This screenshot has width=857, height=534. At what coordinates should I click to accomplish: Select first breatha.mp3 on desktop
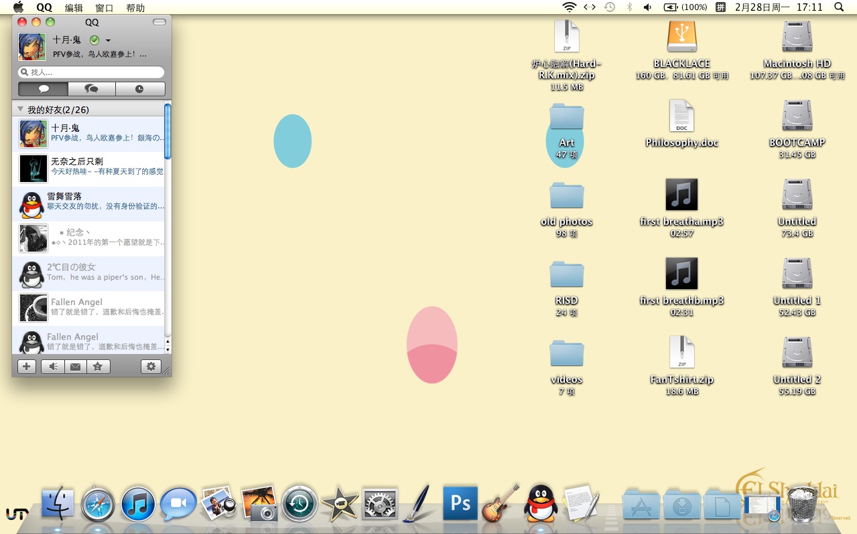tap(681, 196)
